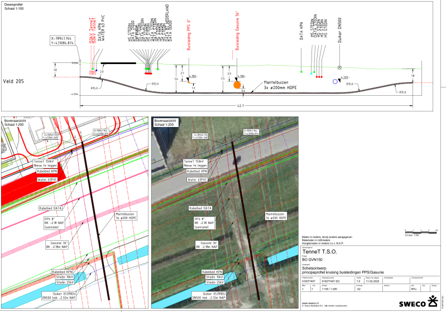Click 'Mantelbuizen 3x ø200mm HDPE' in the cross-section
The image size is (446, 312).
point(280,85)
